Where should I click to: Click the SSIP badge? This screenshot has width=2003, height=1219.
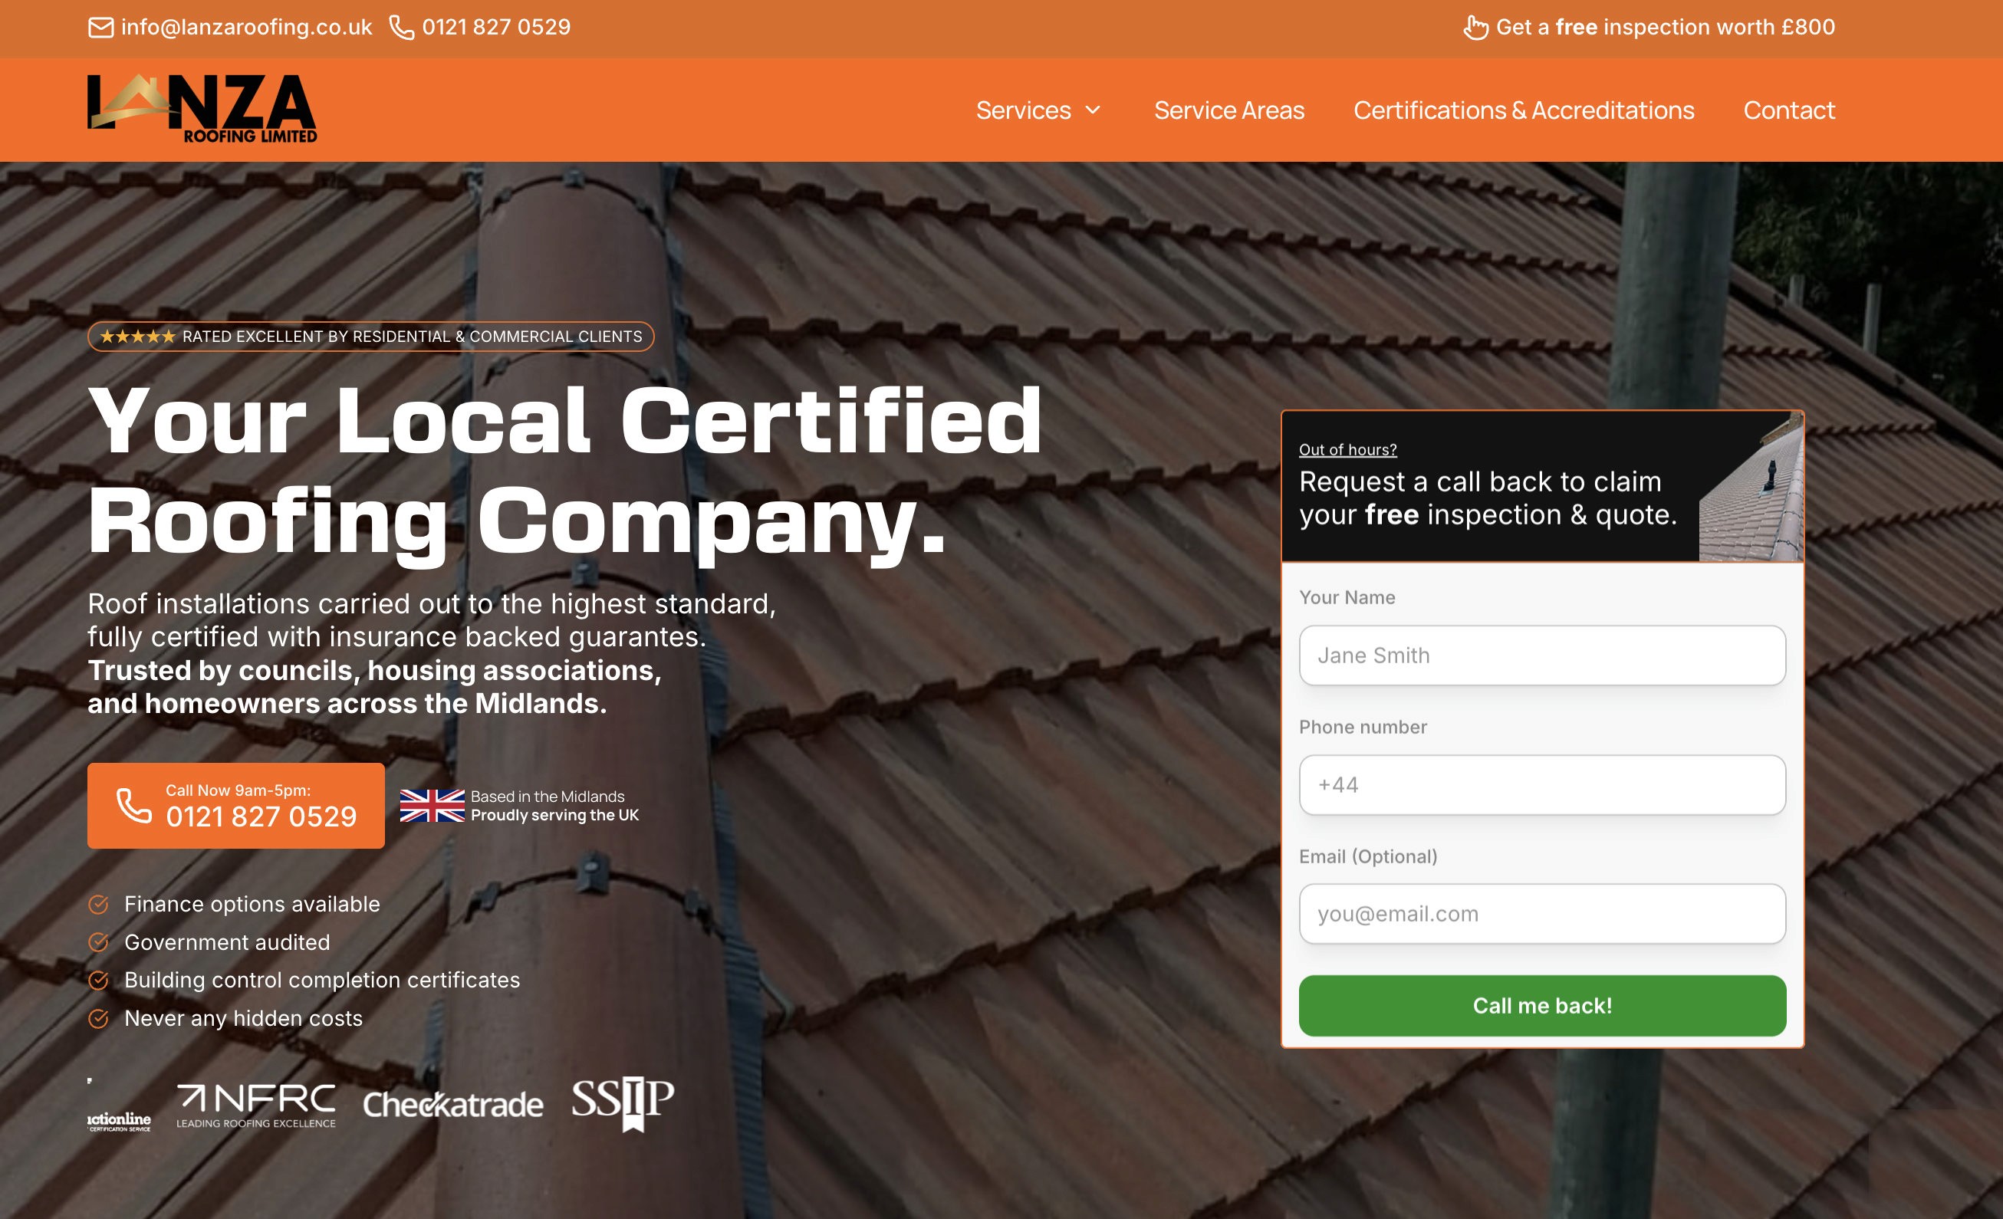pos(622,1103)
